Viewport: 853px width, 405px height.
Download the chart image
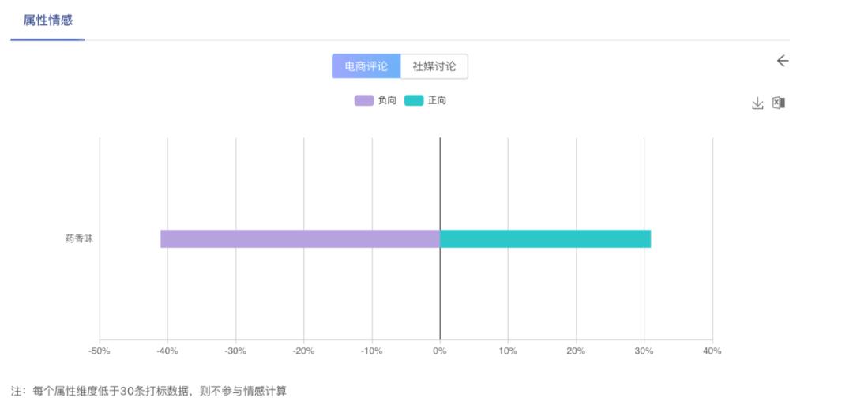coord(757,103)
